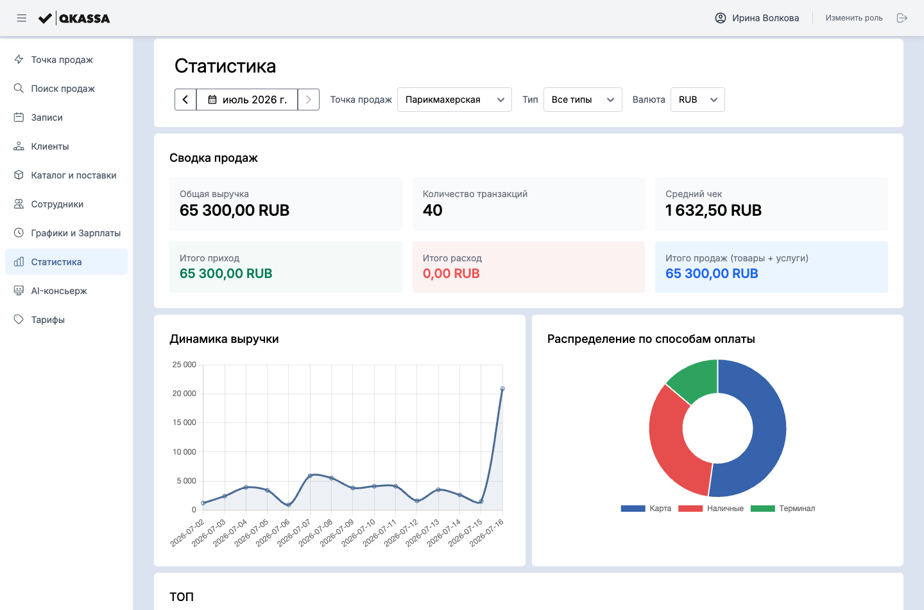Screen dimensions: 924x610
Task: Click the QKASSA logo
Action: click(74, 18)
